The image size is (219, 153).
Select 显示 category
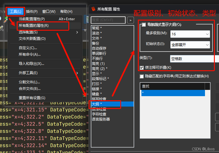coord(112,74)
